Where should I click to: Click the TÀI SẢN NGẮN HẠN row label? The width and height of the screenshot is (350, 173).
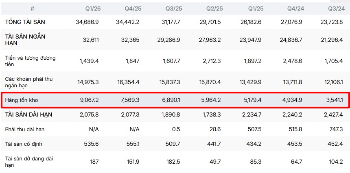tap(25, 40)
